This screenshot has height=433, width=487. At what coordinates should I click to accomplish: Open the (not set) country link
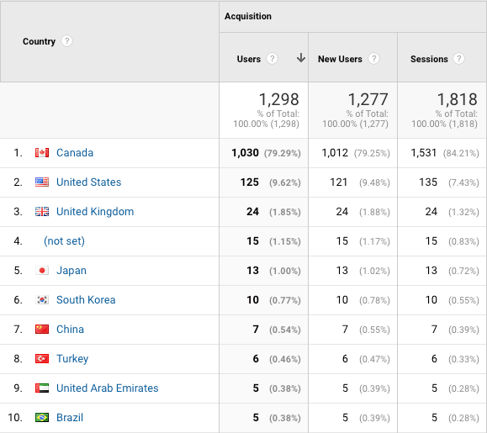click(64, 241)
